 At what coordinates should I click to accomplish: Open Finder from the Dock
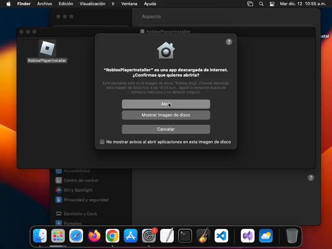(x=40, y=236)
